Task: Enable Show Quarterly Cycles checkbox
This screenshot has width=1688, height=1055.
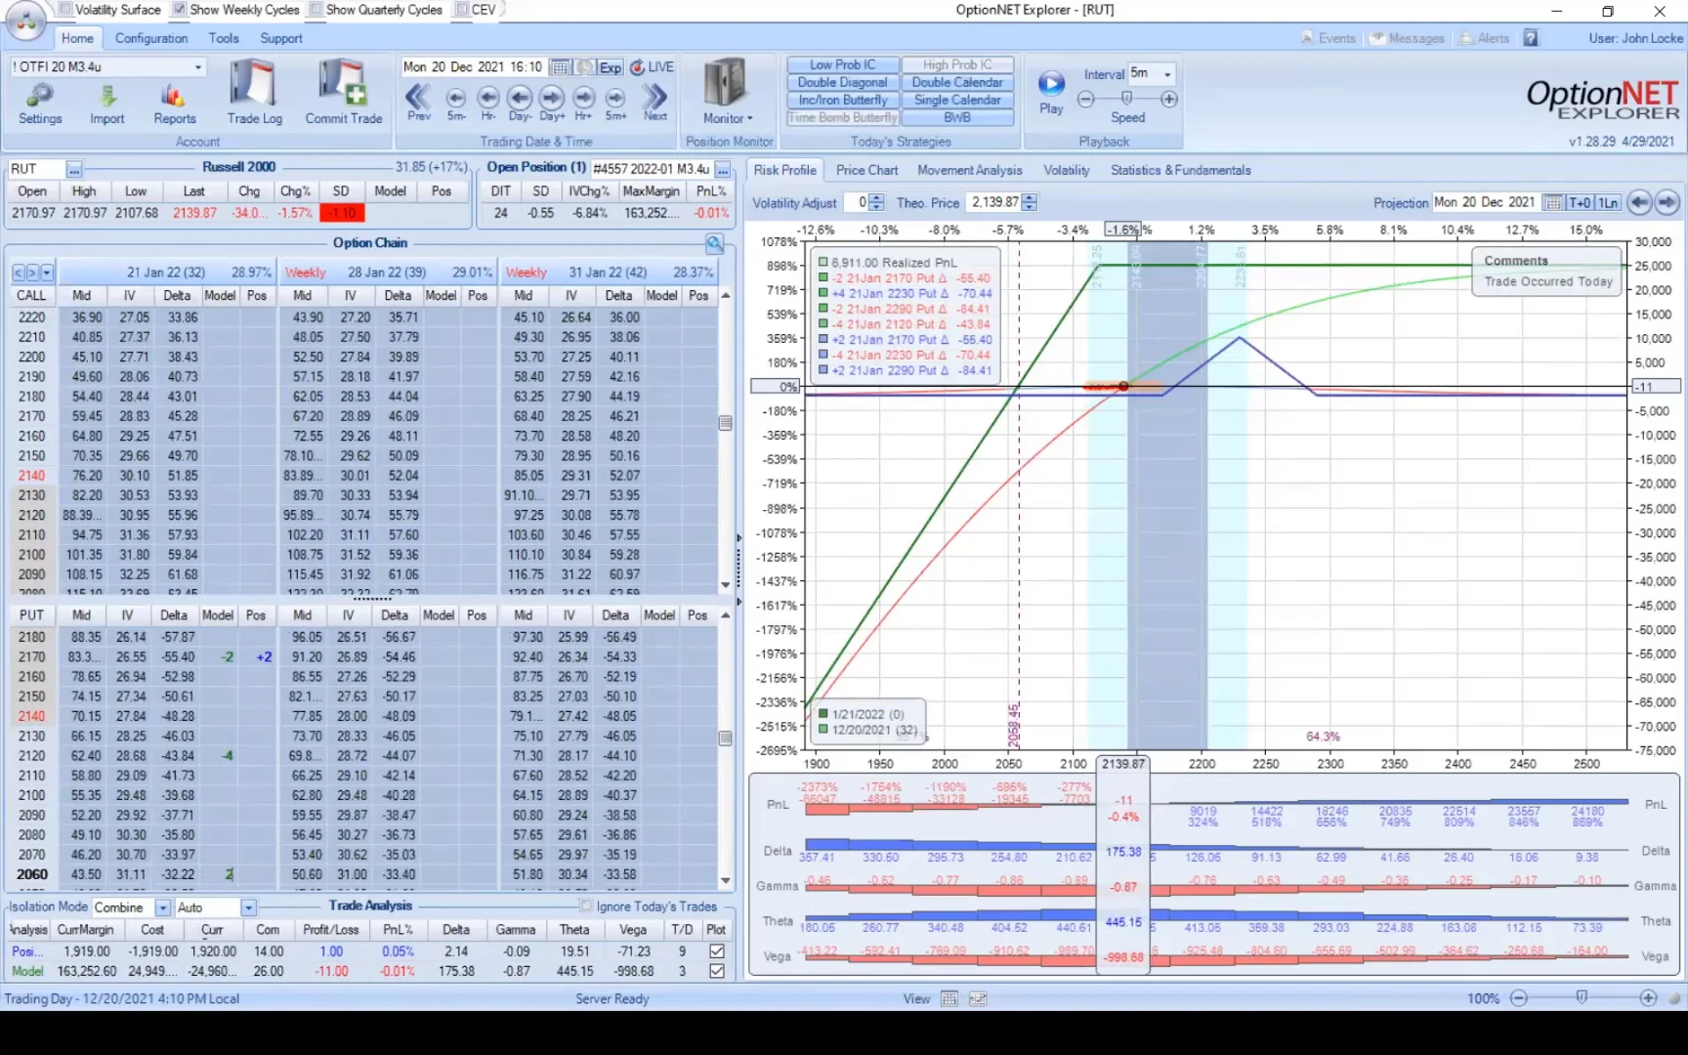Action: (316, 10)
